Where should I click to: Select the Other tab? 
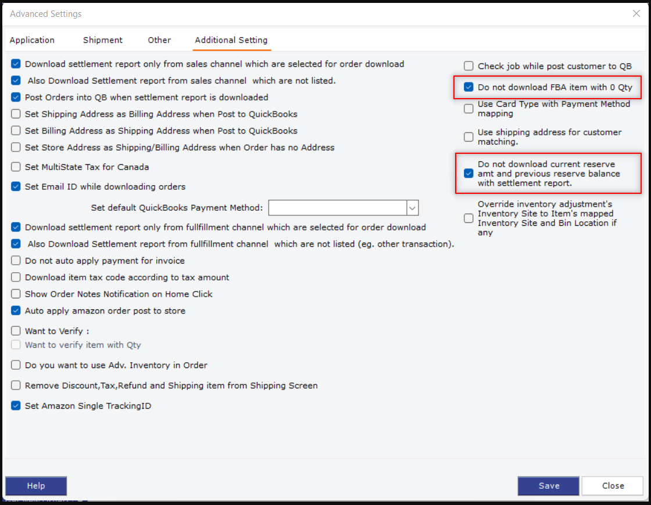click(x=159, y=40)
